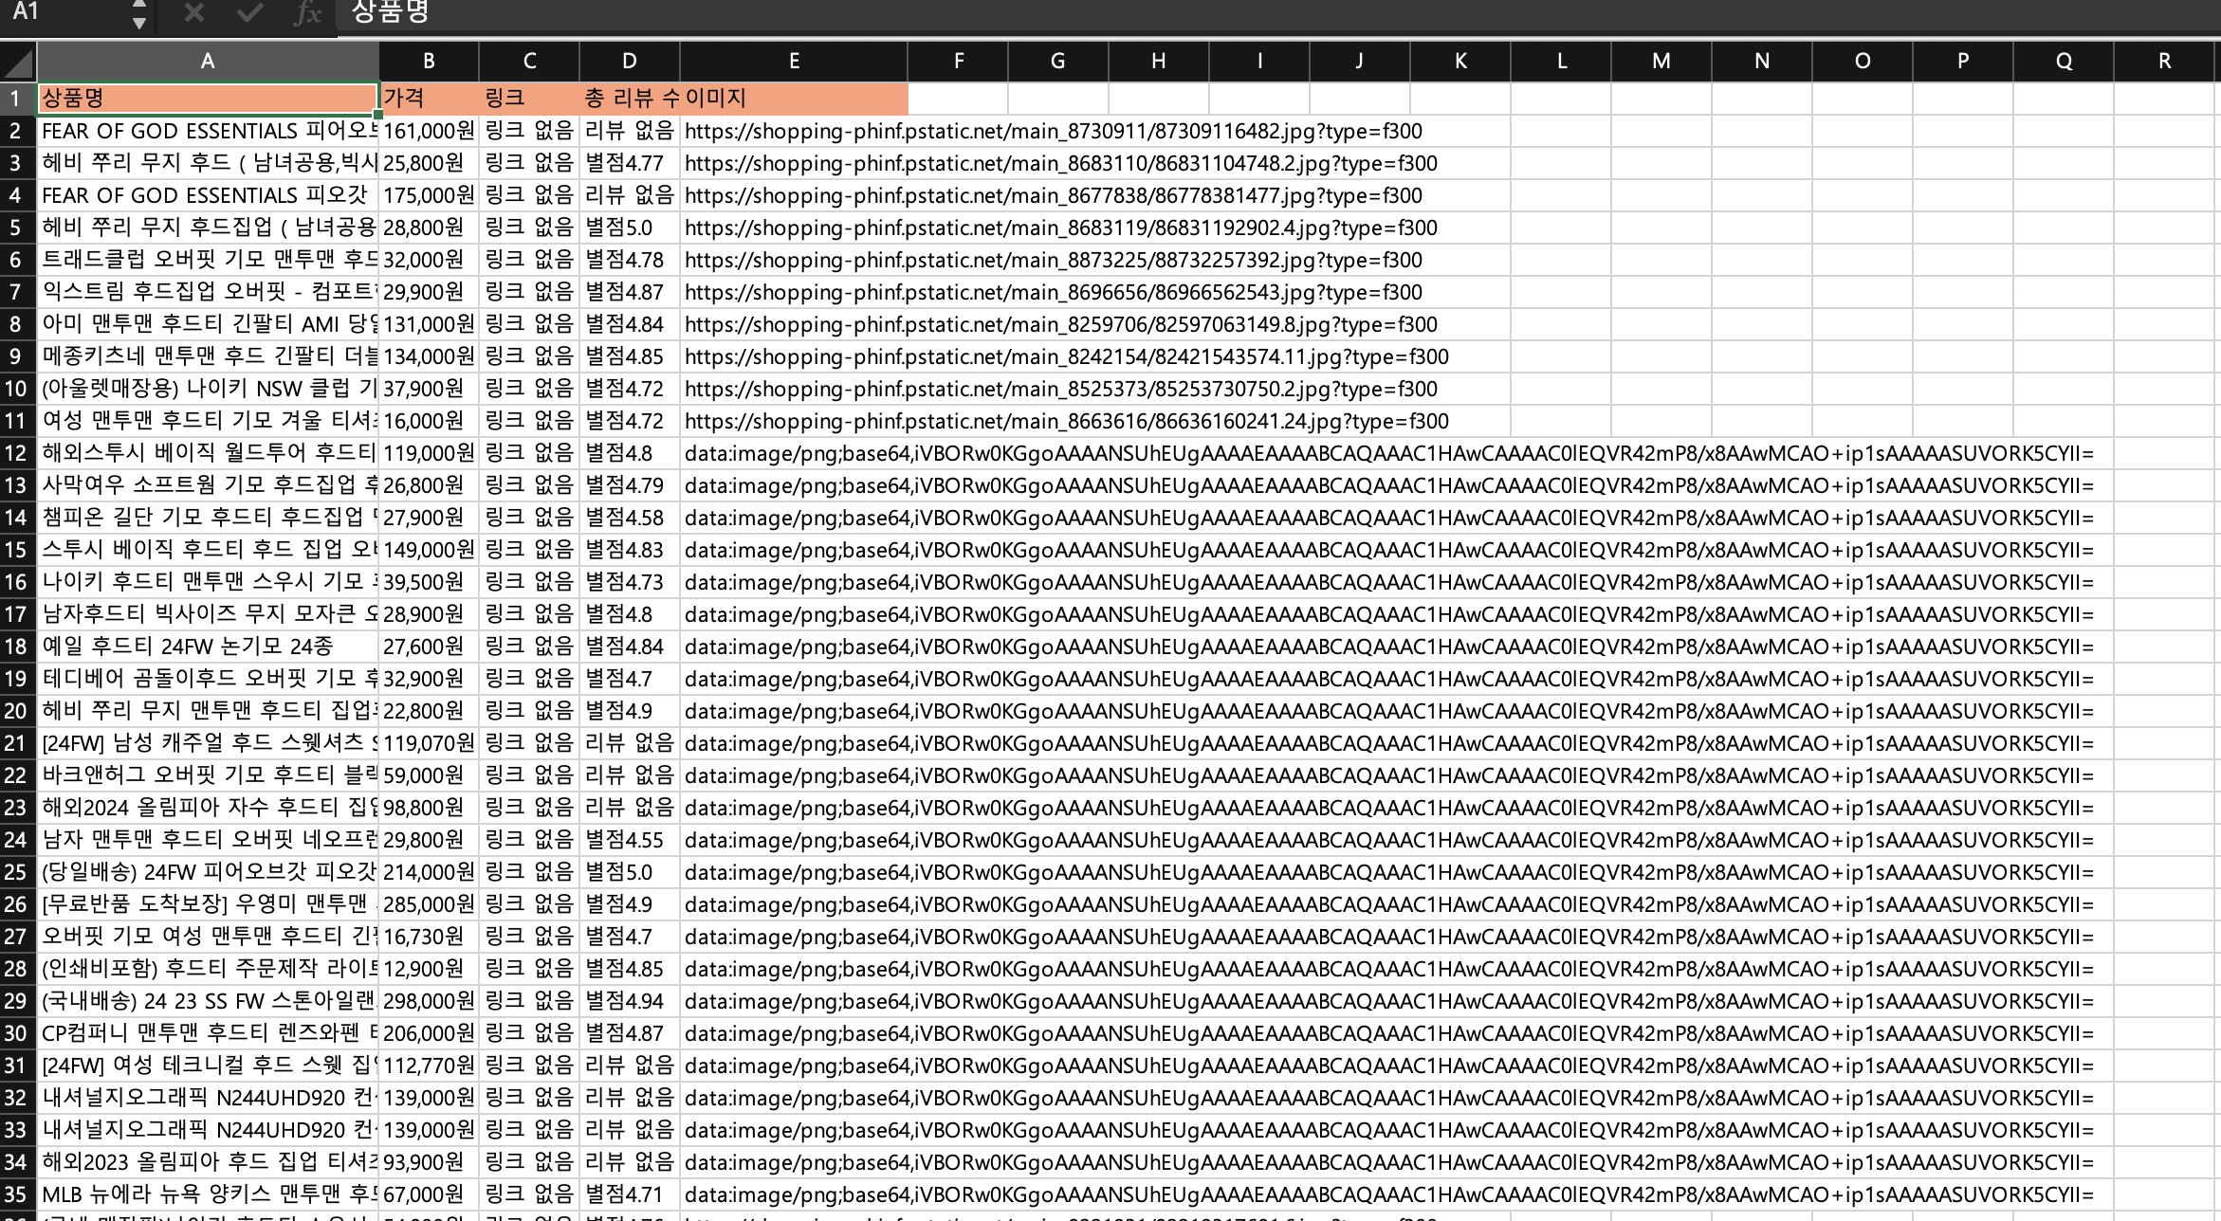Select row 1 header
Viewport: 2221px width, 1221px height.
(x=18, y=99)
